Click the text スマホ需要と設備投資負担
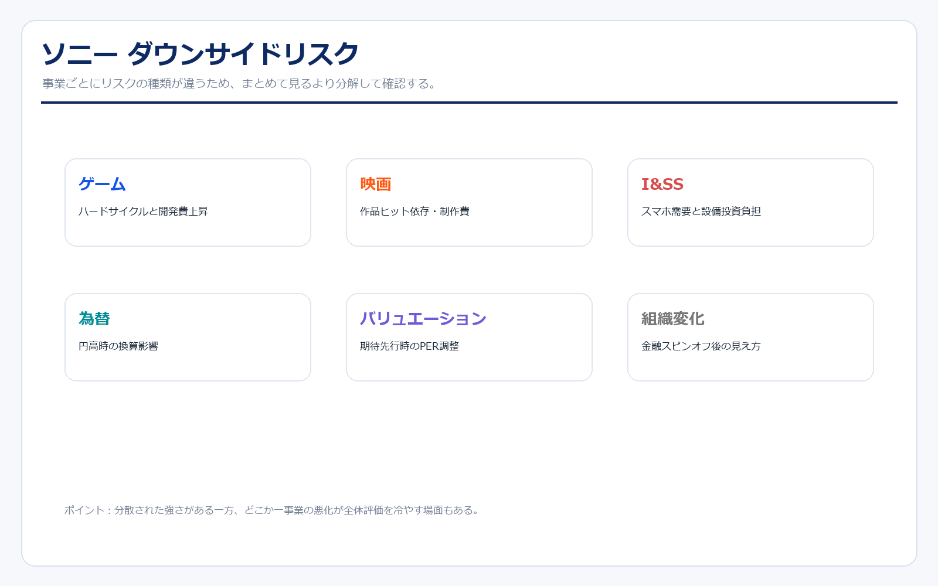938x586 pixels. coord(701,212)
